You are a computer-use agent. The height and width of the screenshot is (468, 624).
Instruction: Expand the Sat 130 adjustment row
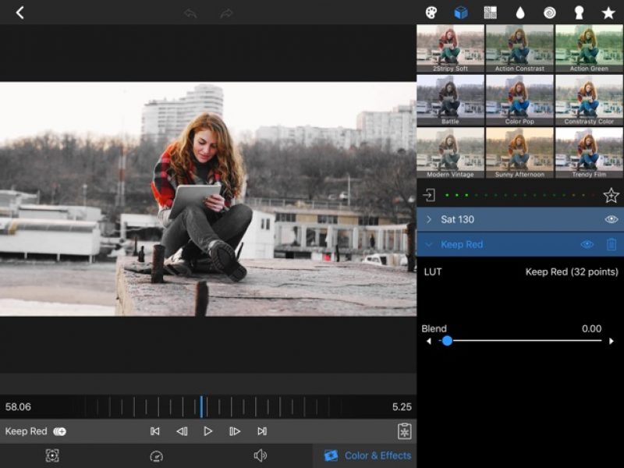(x=428, y=219)
